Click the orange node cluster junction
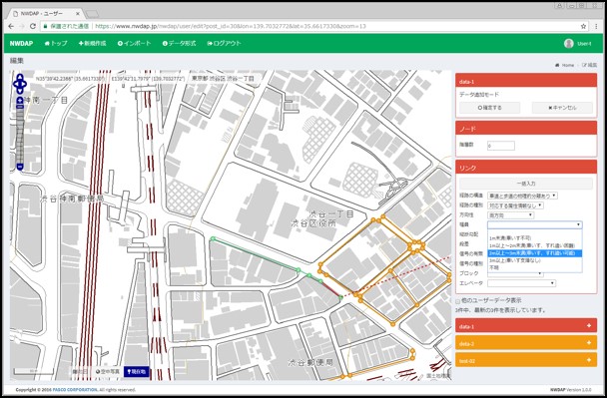Viewport: 607px width, 398px height. (417, 246)
